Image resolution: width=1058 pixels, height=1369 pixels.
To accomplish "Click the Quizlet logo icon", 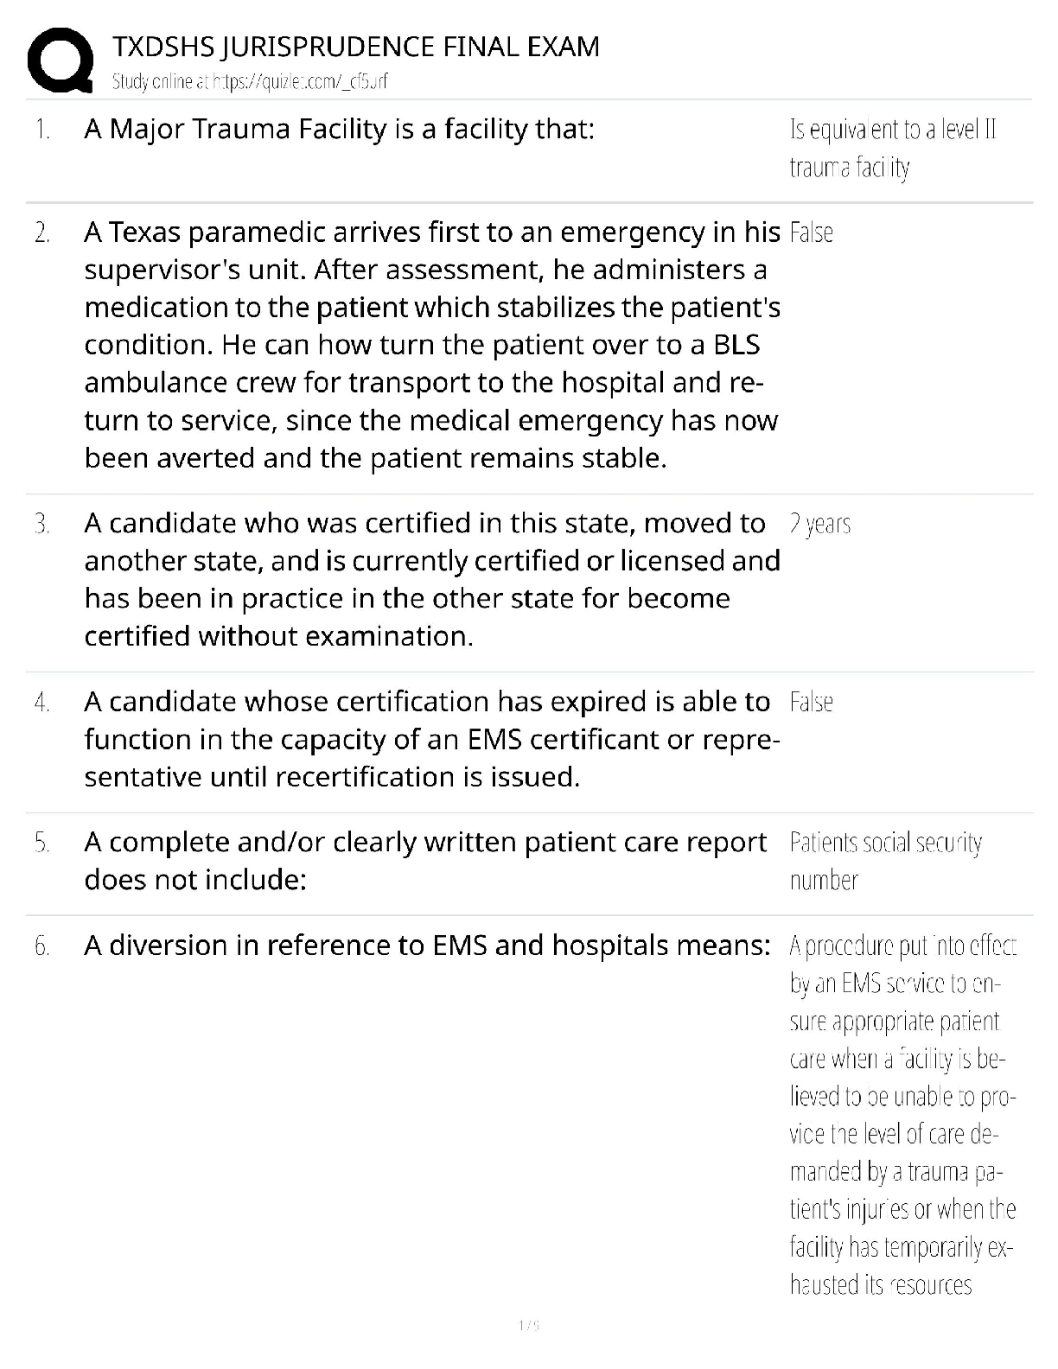I will tap(60, 61).
